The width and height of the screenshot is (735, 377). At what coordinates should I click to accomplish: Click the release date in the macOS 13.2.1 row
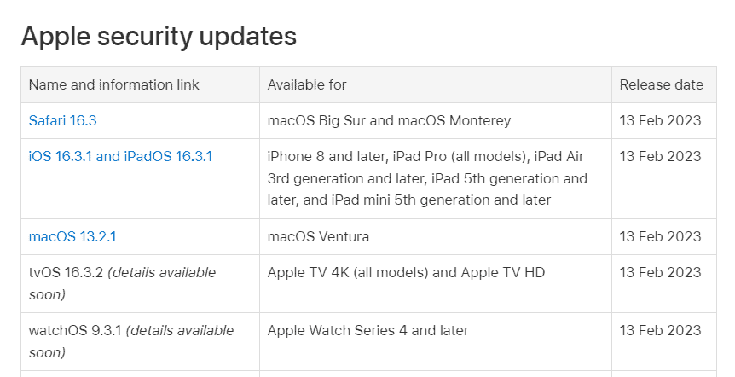pos(660,236)
